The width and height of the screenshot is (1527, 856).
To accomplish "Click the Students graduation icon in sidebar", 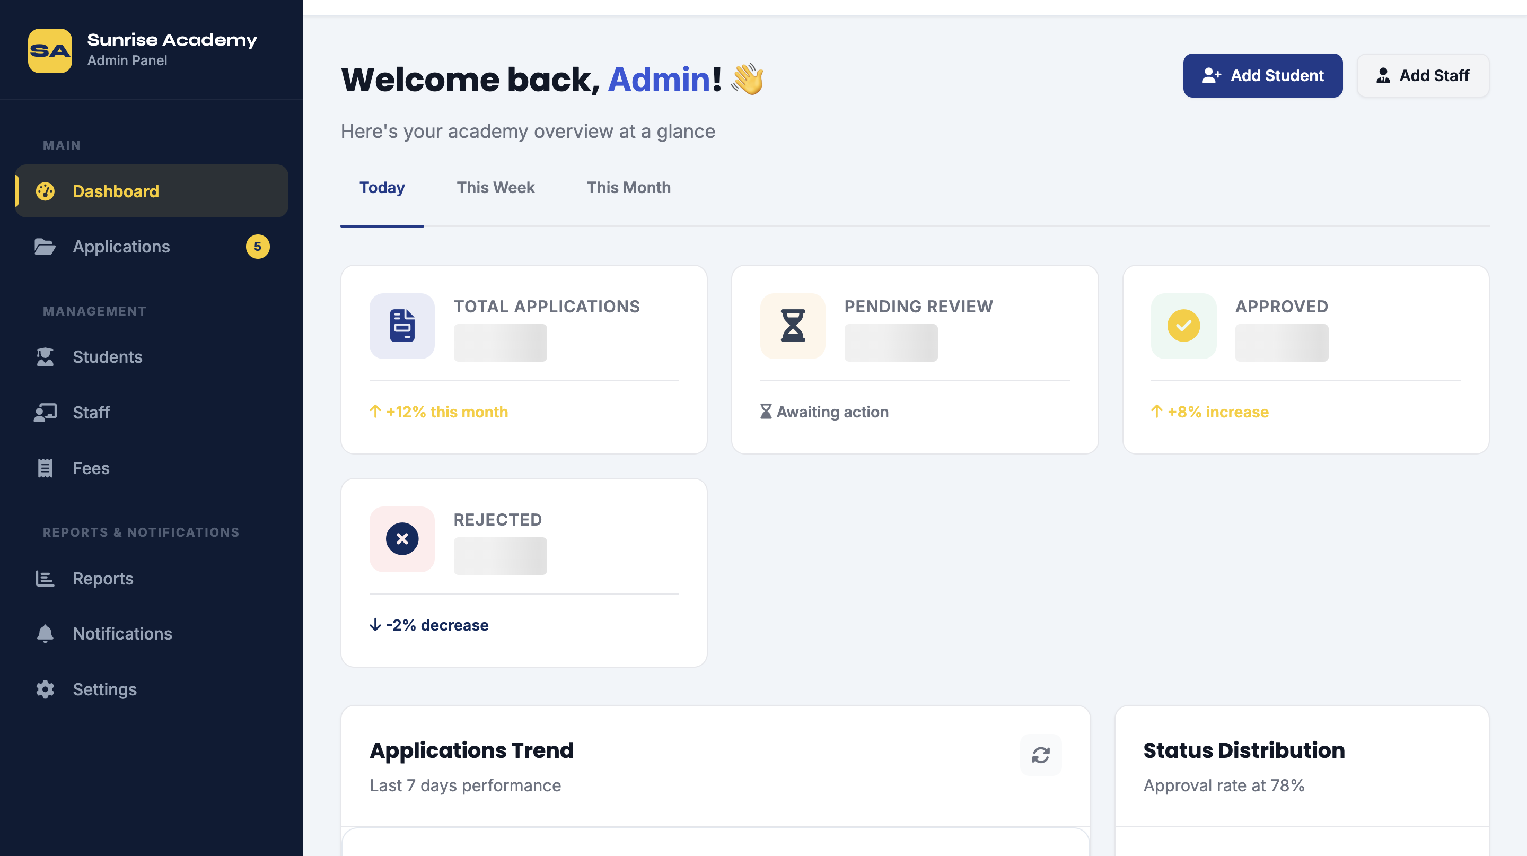I will pos(46,356).
